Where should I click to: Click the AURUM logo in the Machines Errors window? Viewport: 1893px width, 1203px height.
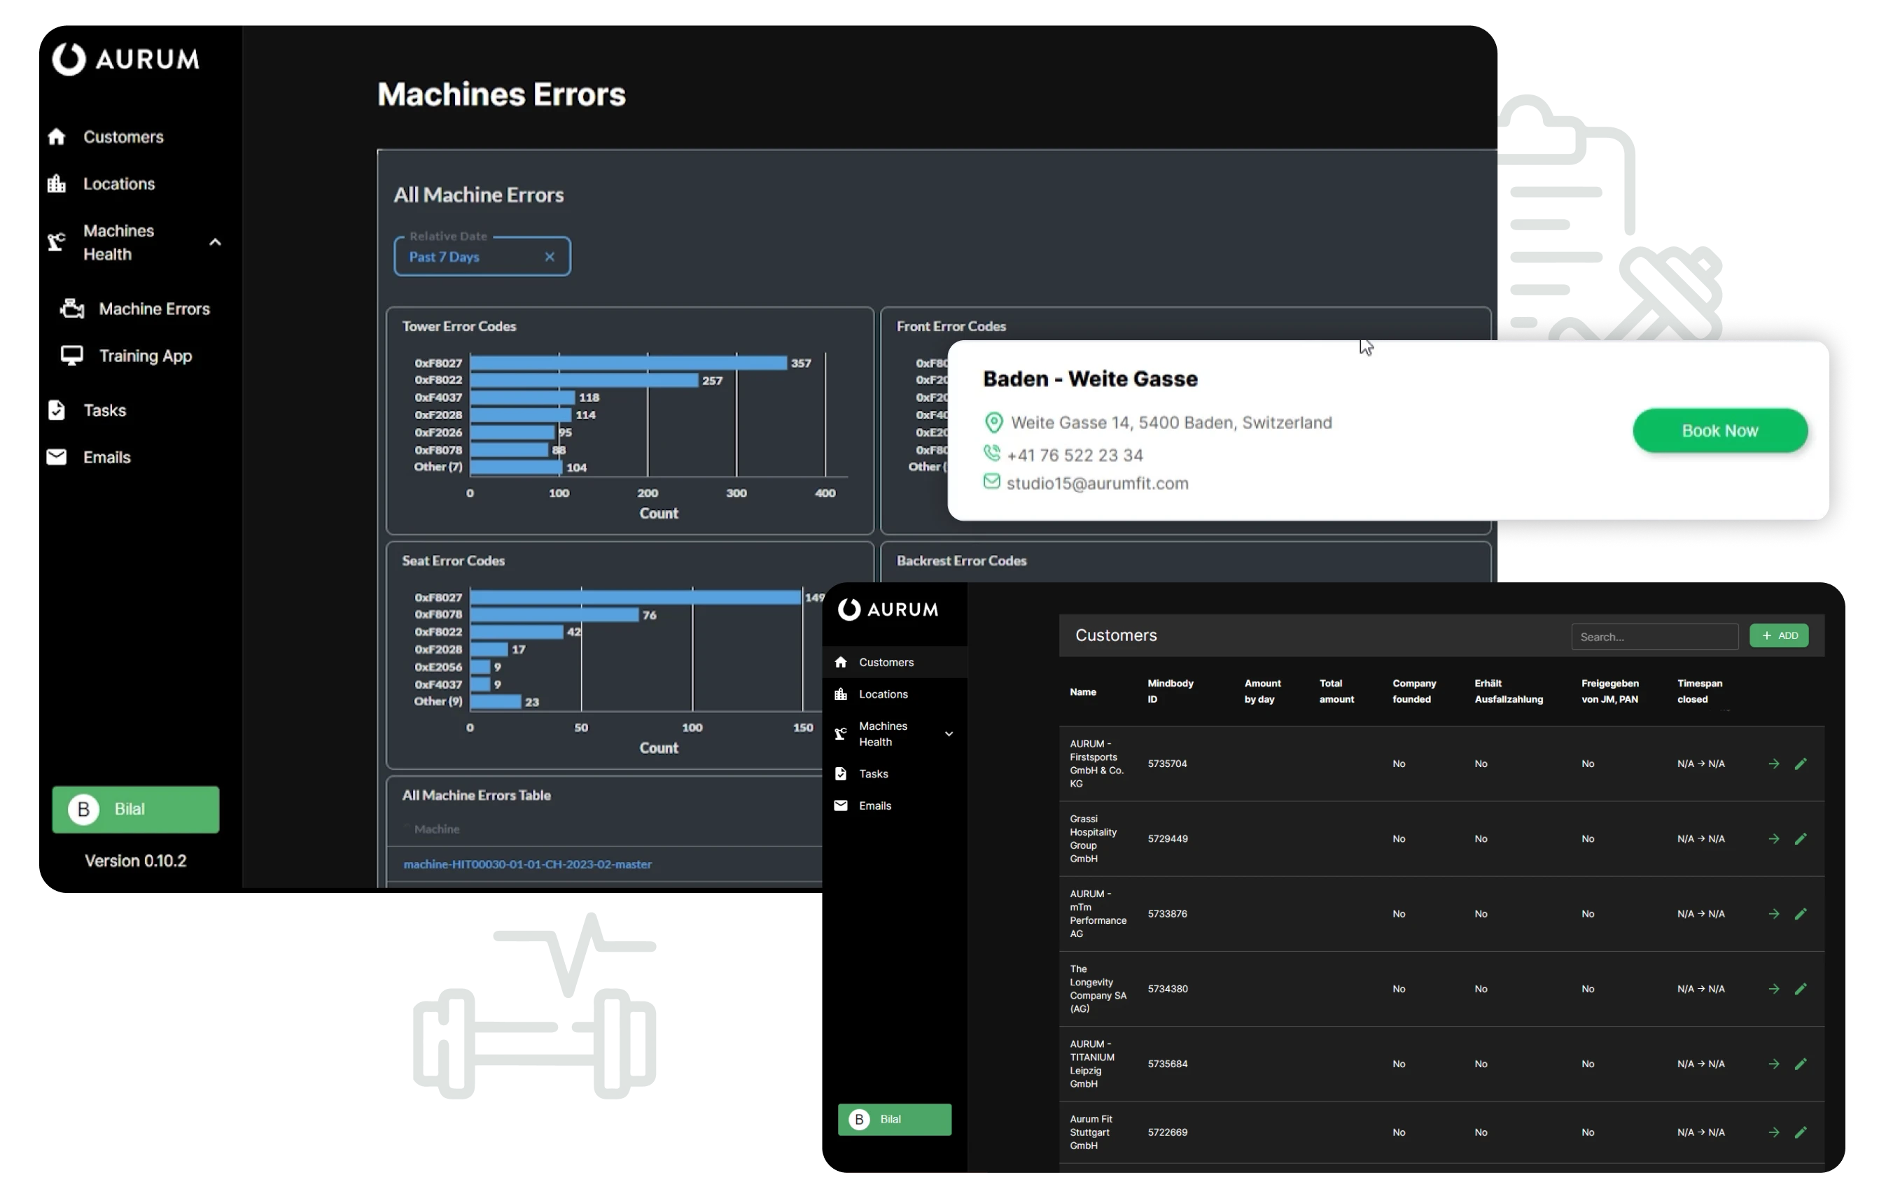coord(126,59)
